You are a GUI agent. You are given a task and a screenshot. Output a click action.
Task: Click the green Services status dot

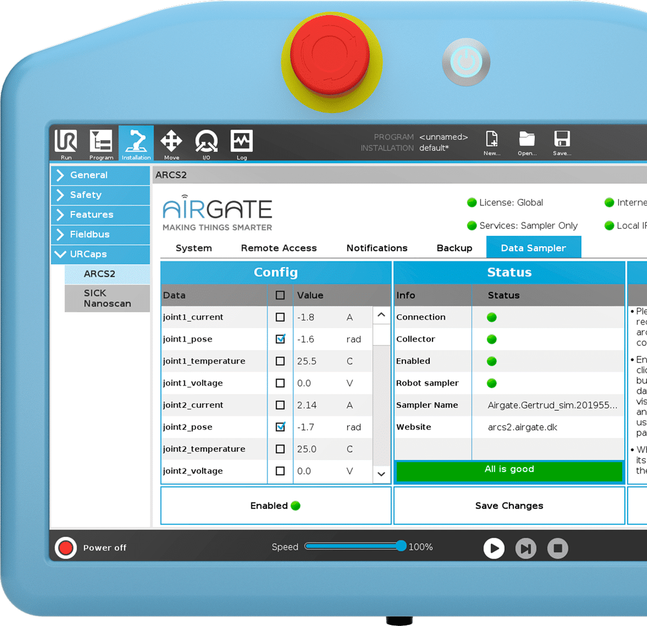[472, 226]
